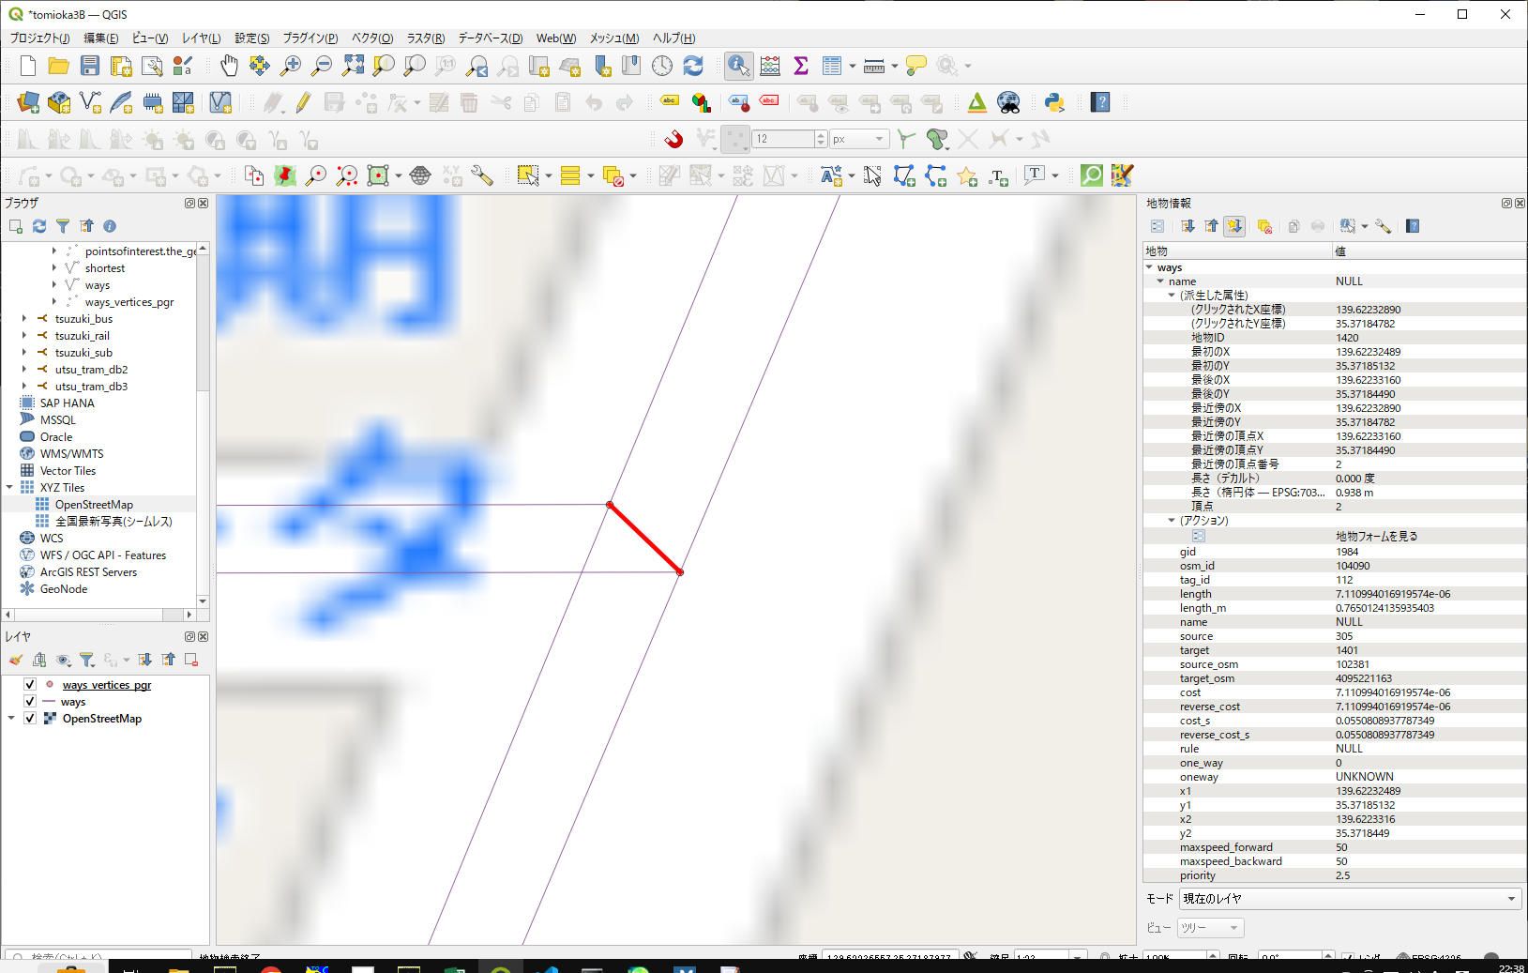Uncheck the ways_vertices_pgr layer checkbox

[30, 685]
